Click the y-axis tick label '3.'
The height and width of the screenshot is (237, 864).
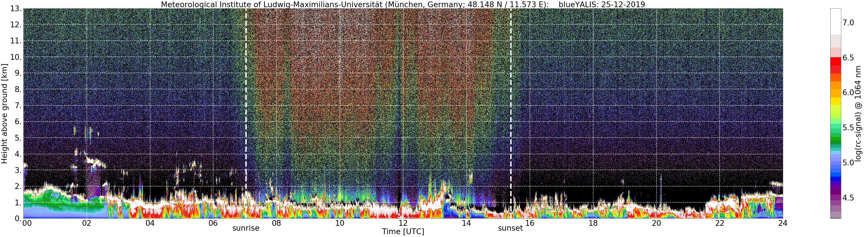click(18, 170)
